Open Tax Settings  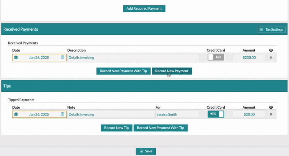271,30
